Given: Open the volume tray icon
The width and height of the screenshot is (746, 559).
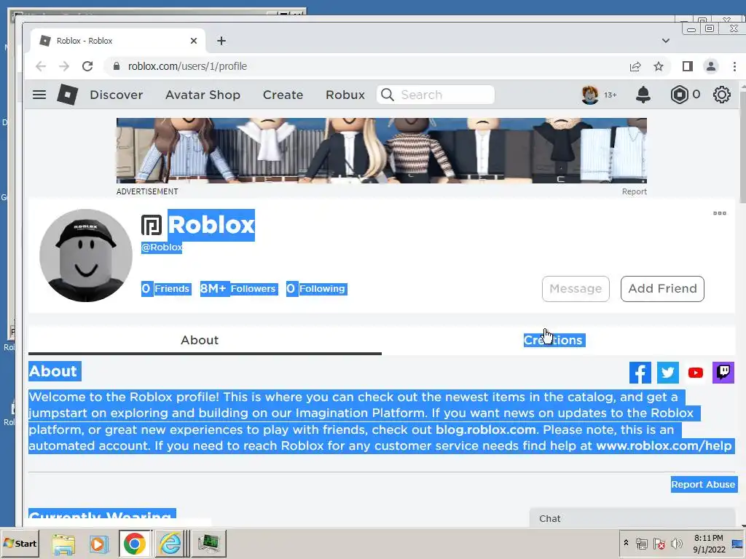Looking at the screenshot, I should 676,543.
